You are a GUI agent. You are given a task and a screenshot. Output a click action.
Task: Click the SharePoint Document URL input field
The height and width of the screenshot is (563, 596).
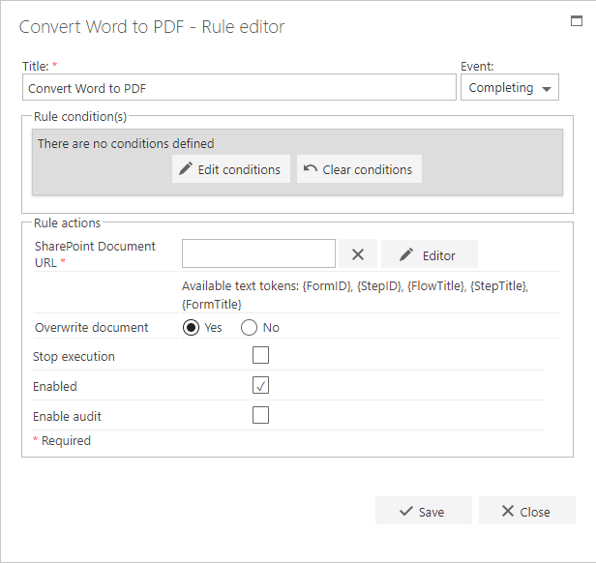pos(258,253)
